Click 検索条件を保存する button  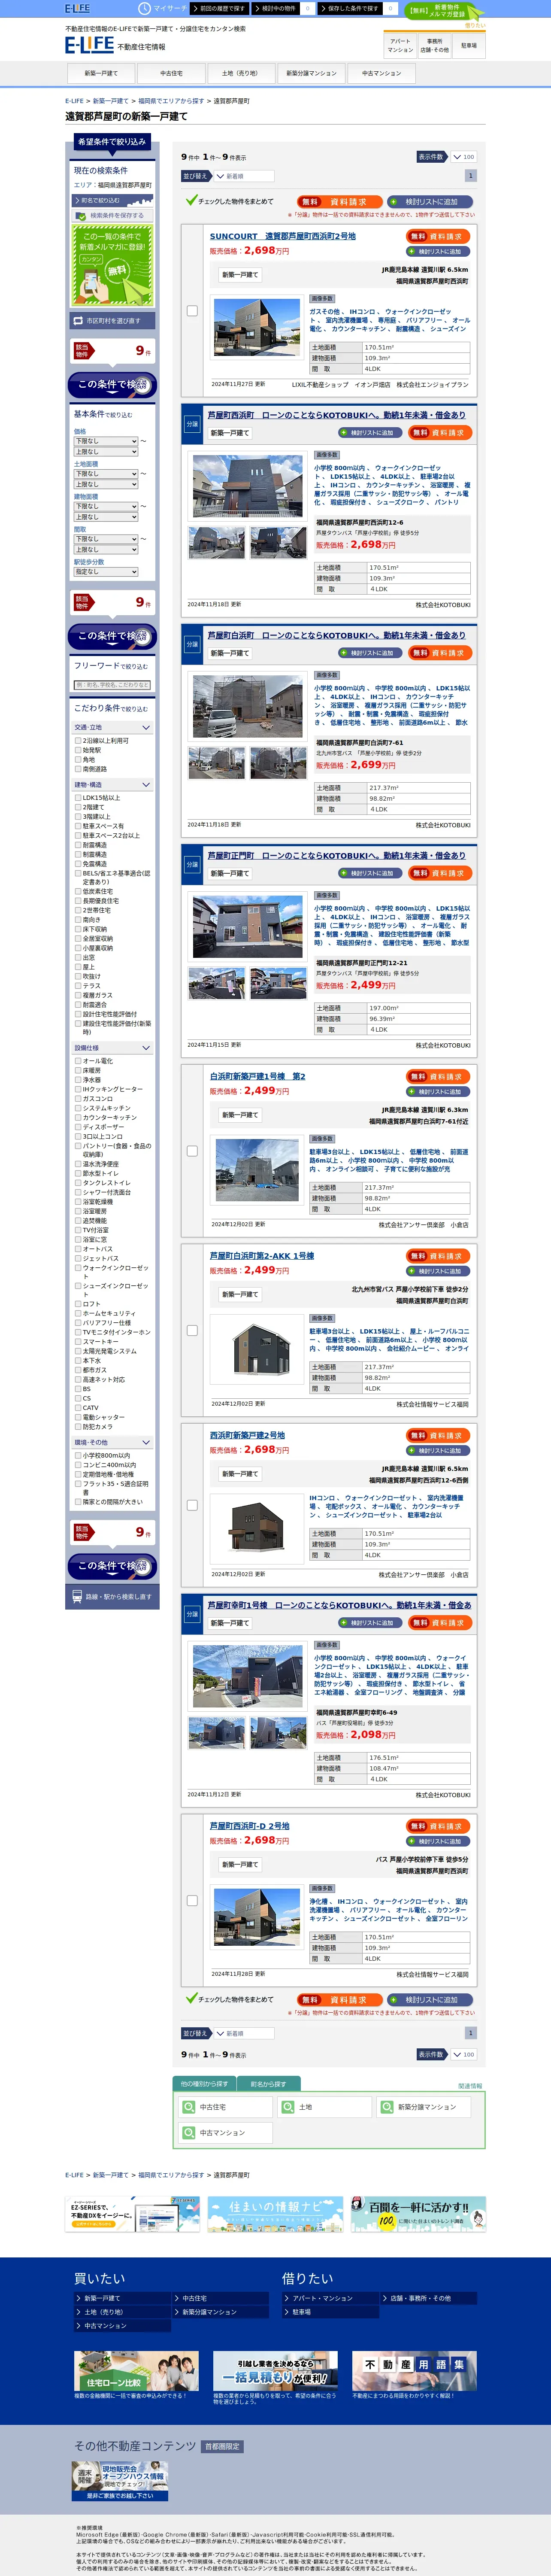111,215
